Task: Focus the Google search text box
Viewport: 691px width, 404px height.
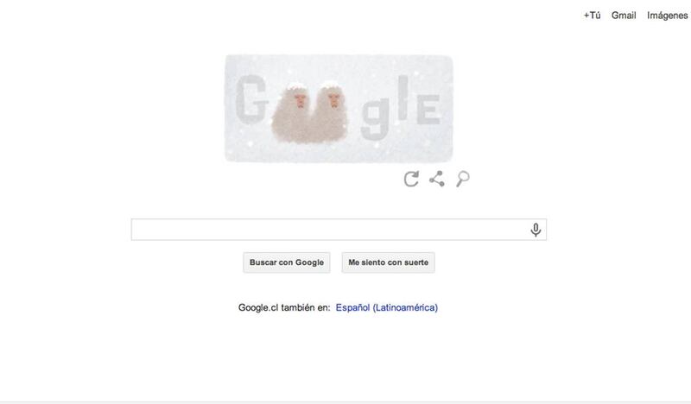Action: (x=331, y=230)
